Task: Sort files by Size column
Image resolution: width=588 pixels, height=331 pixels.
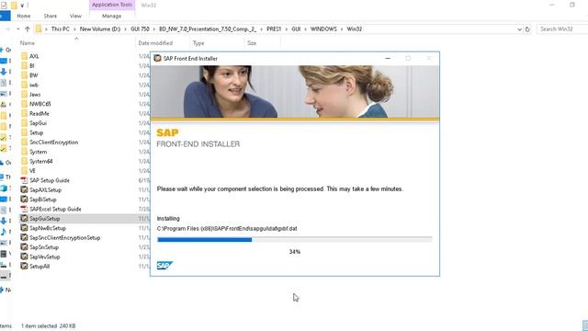Action: 252,43
